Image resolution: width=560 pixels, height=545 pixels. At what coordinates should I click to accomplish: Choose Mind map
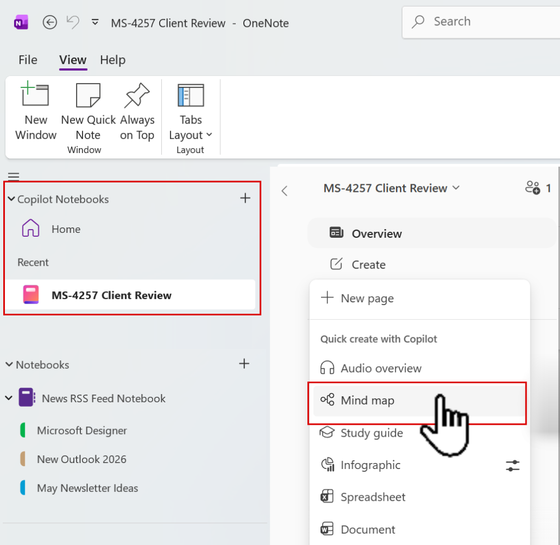(419, 401)
